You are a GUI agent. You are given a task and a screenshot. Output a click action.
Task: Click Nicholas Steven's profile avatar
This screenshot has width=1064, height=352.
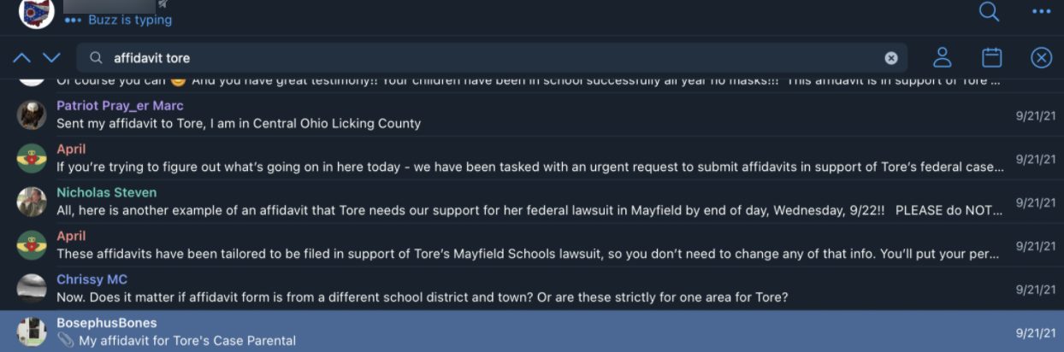[32, 202]
